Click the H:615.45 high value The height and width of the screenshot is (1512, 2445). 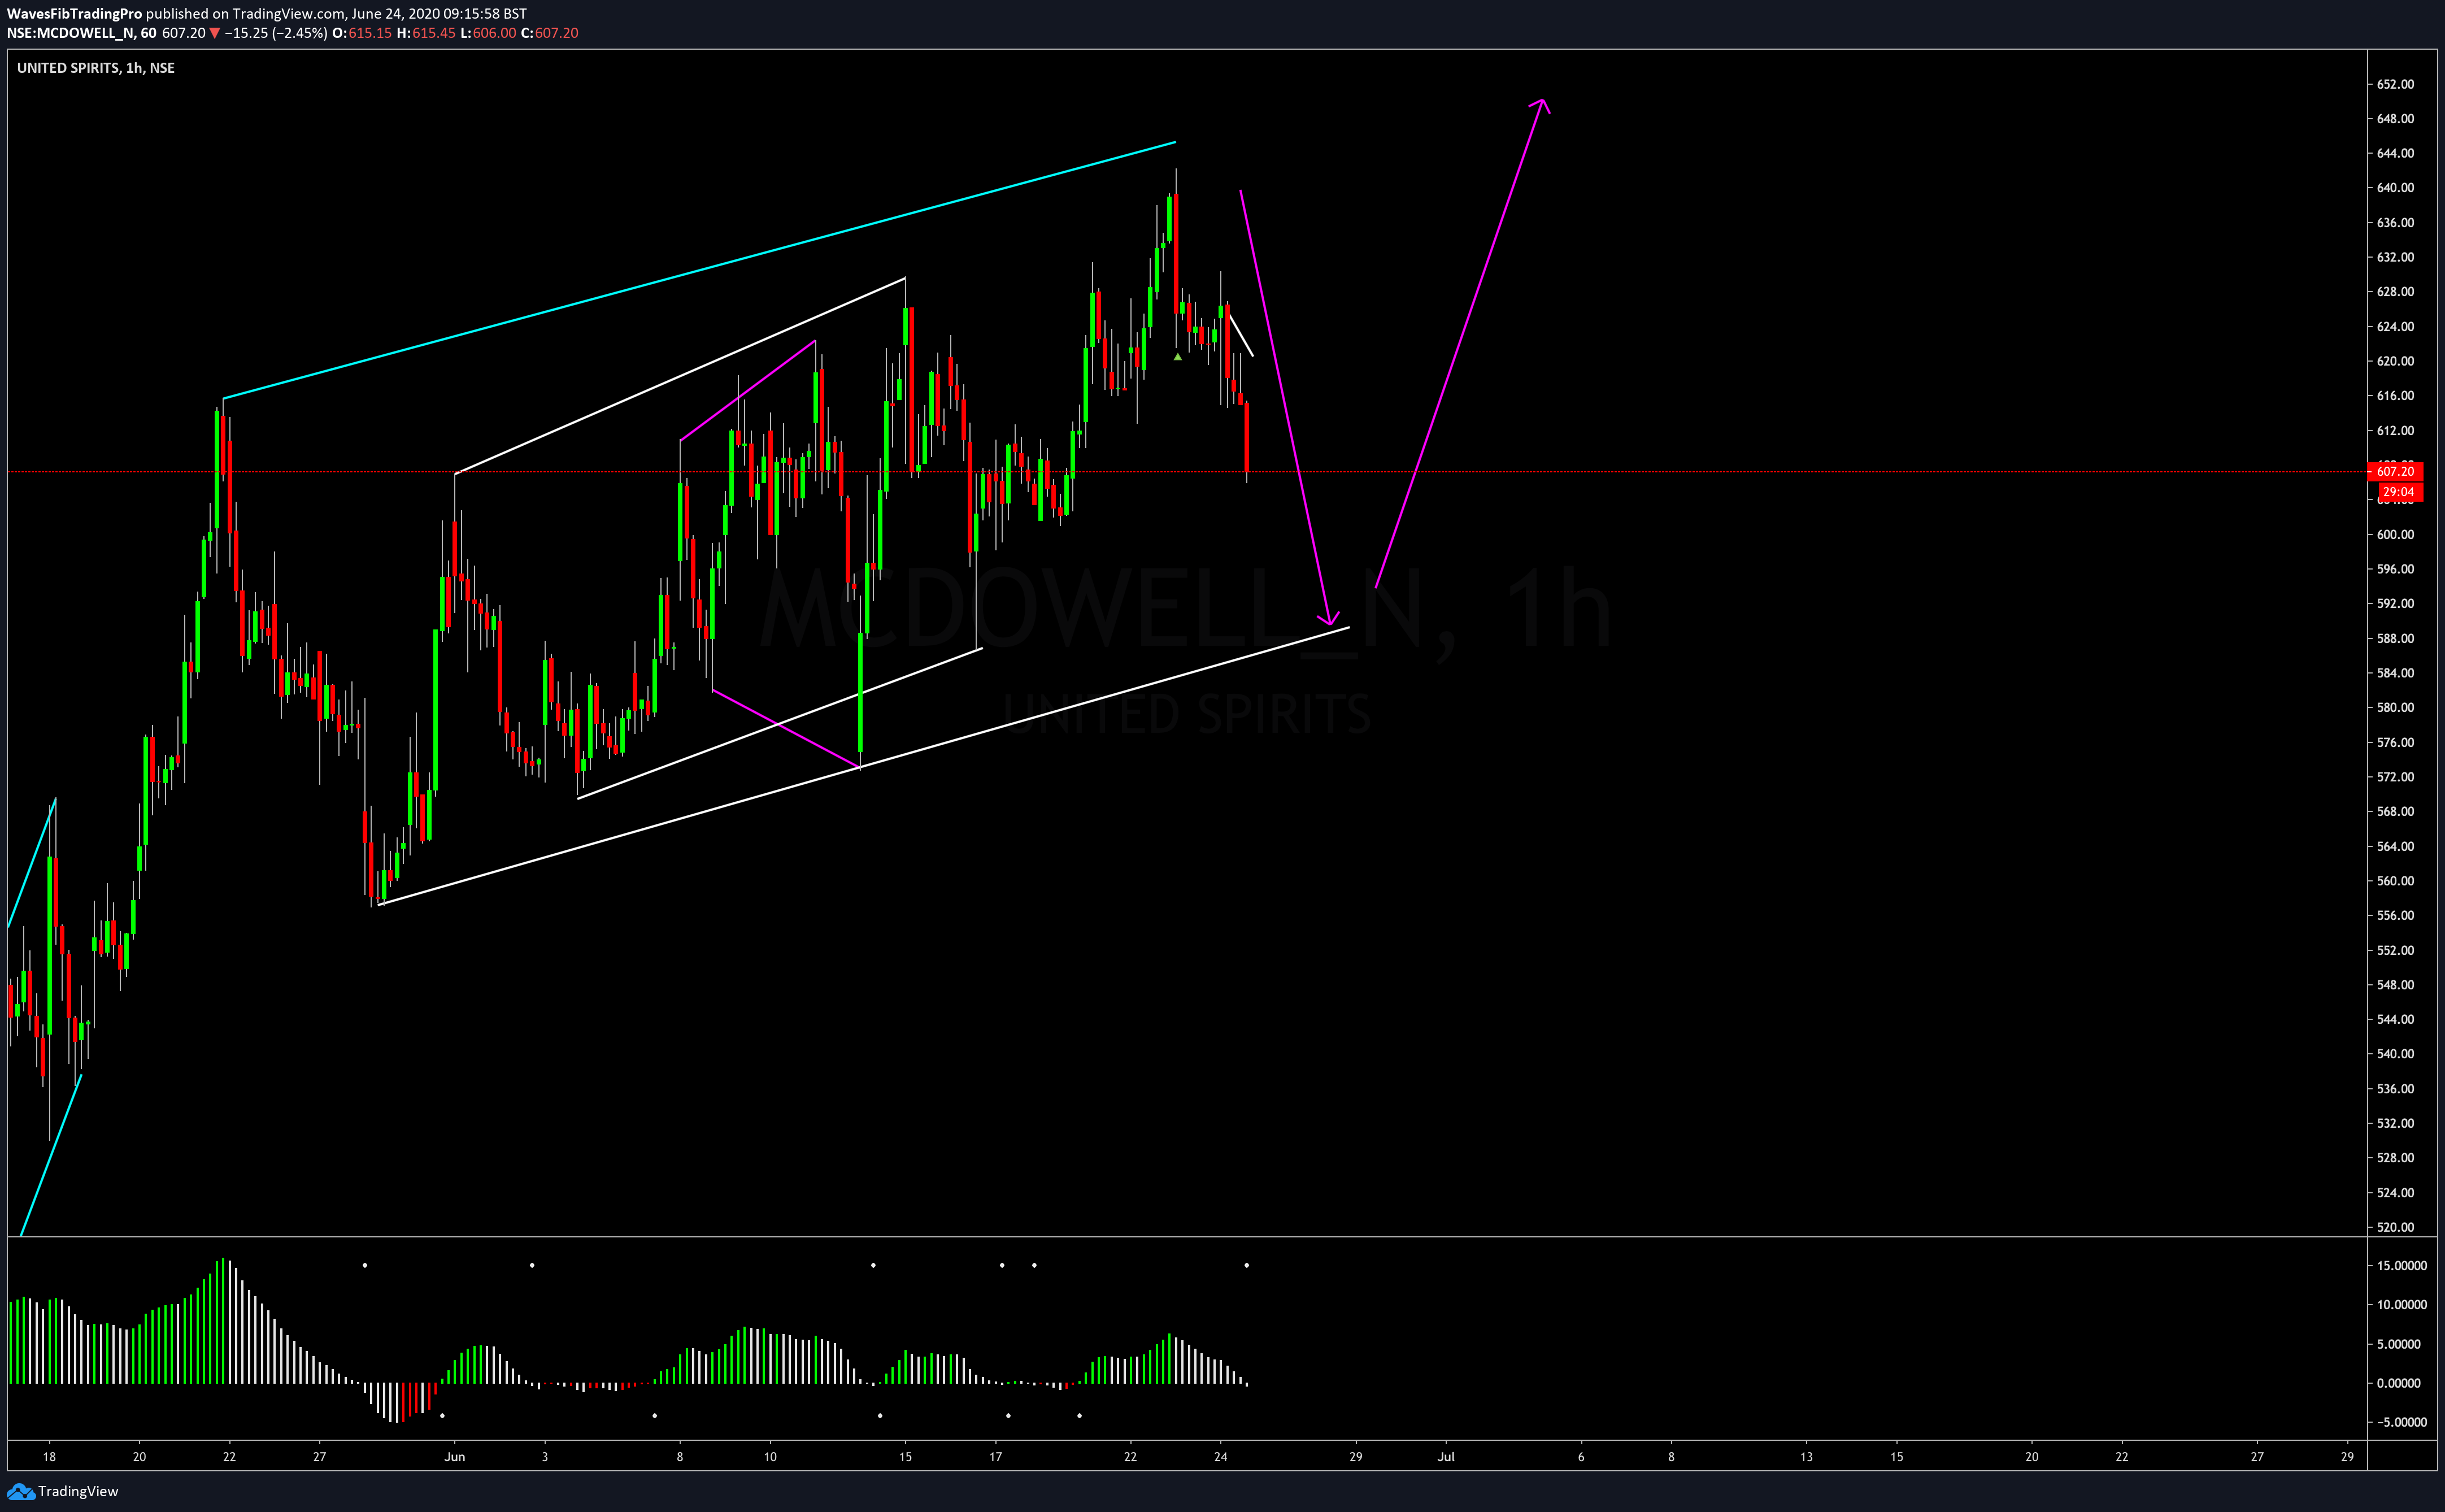[426, 33]
